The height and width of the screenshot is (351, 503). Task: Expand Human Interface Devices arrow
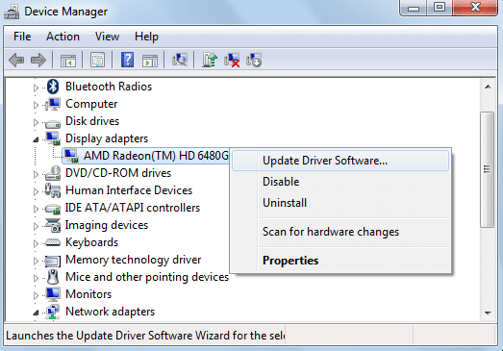[x=36, y=191]
